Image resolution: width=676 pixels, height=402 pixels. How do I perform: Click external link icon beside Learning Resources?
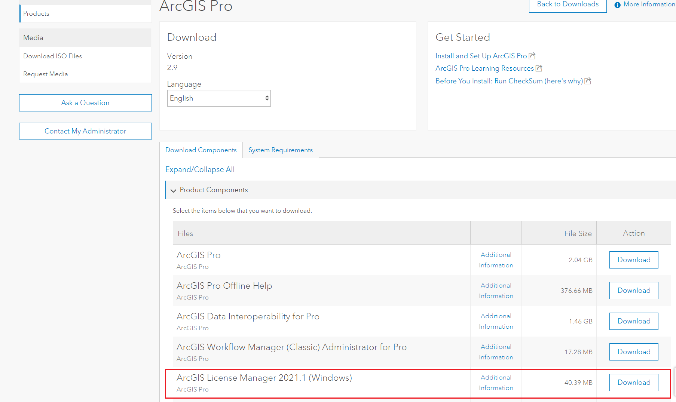(x=539, y=68)
